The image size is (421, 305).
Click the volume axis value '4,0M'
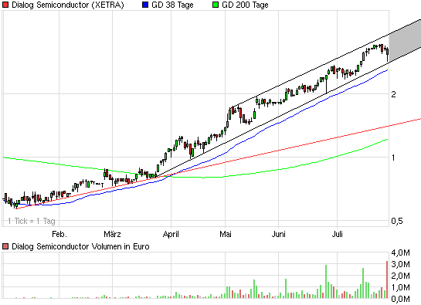[x=401, y=252]
